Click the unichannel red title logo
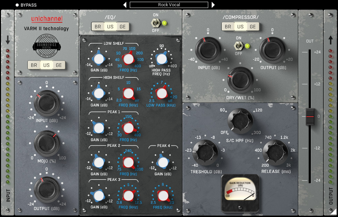 point(47,19)
